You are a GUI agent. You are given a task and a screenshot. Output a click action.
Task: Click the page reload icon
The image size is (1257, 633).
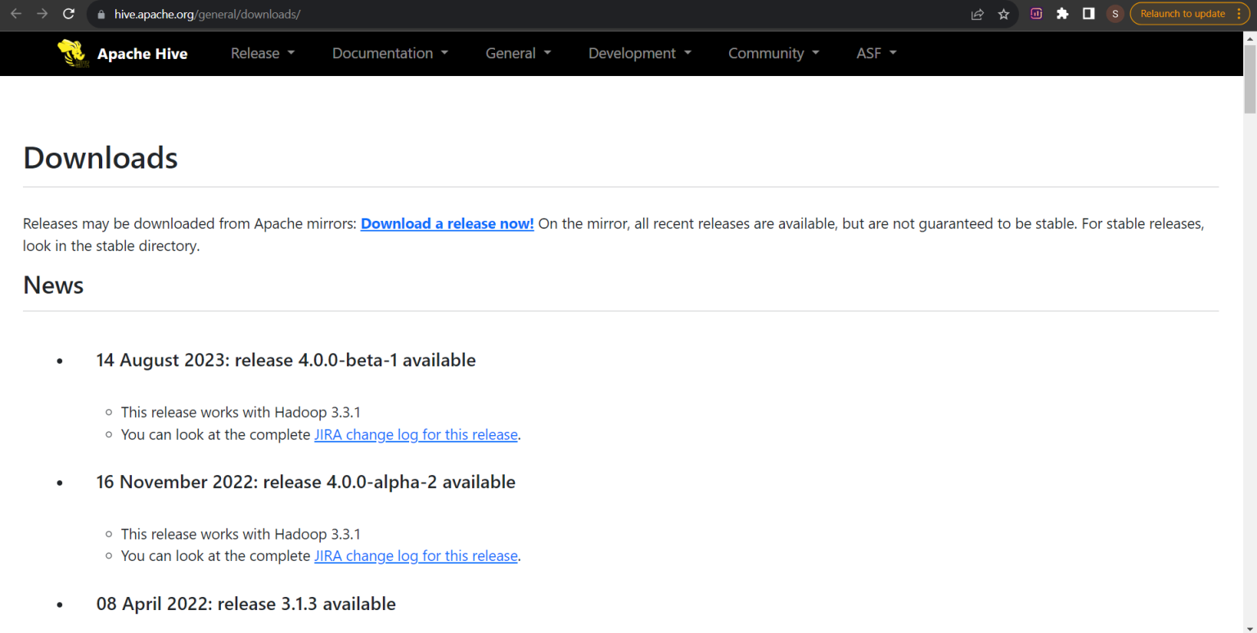[x=69, y=14]
